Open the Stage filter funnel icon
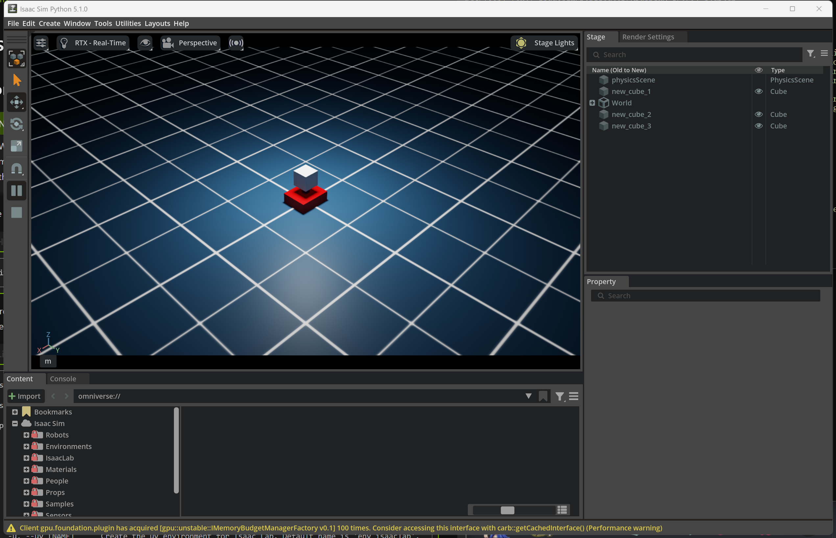 [x=810, y=54]
